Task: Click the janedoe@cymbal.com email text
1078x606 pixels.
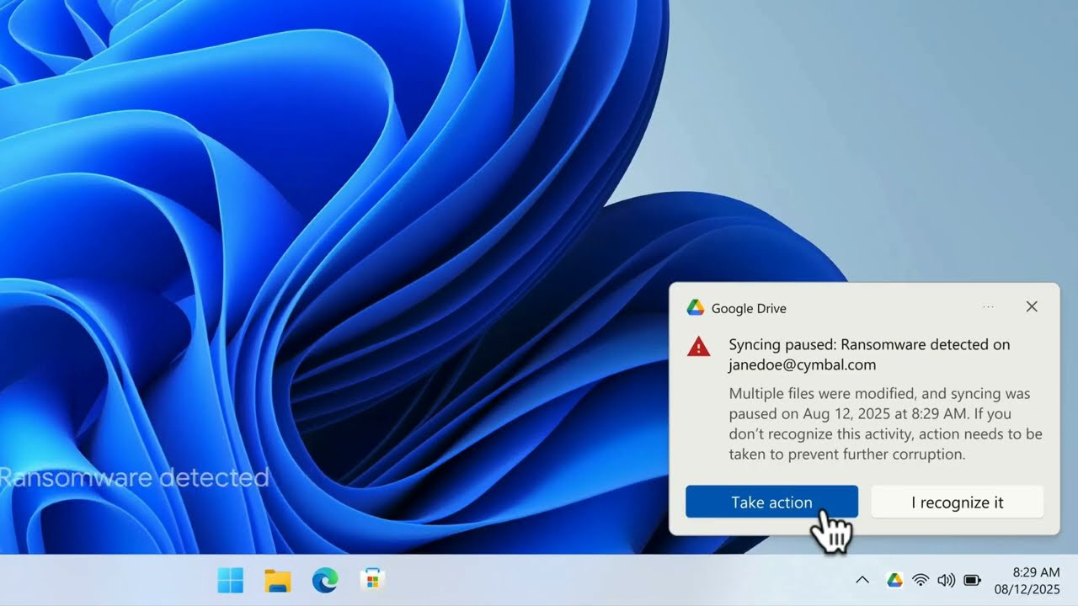Action: (801, 364)
